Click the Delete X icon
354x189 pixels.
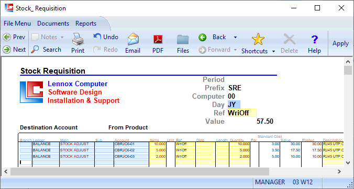(x=290, y=39)
